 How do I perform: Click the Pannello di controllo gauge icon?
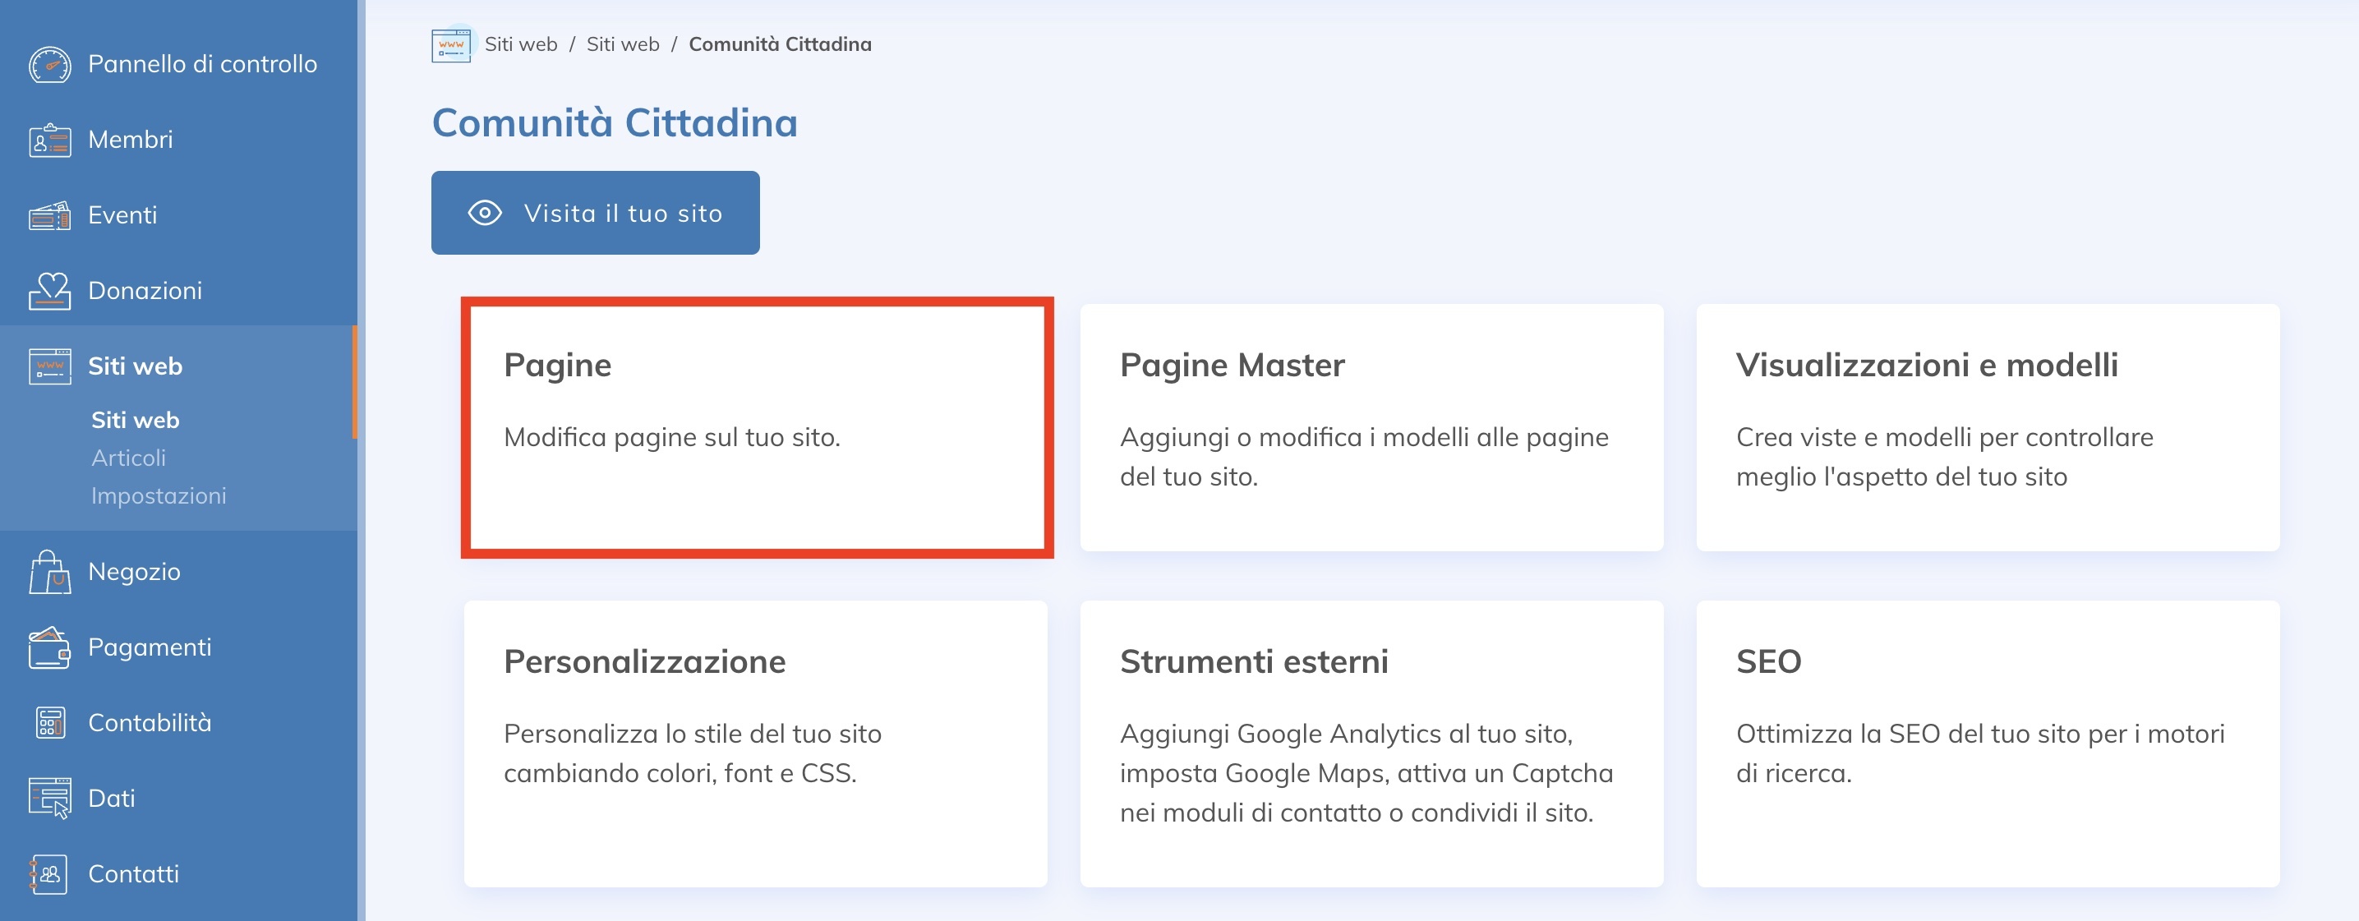click(49, 65)
